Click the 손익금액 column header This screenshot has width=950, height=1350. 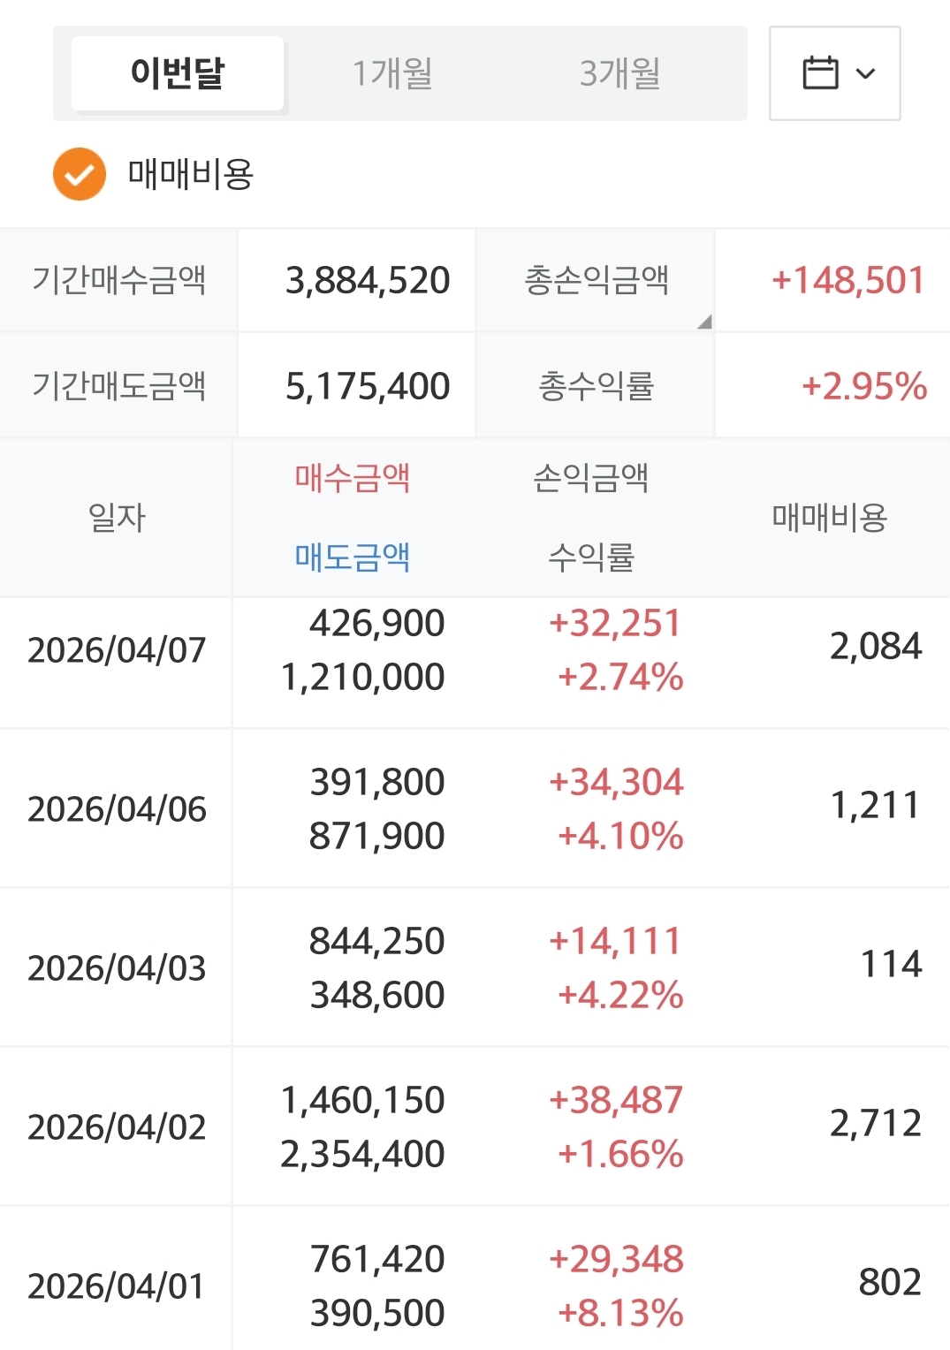point(591,478)
